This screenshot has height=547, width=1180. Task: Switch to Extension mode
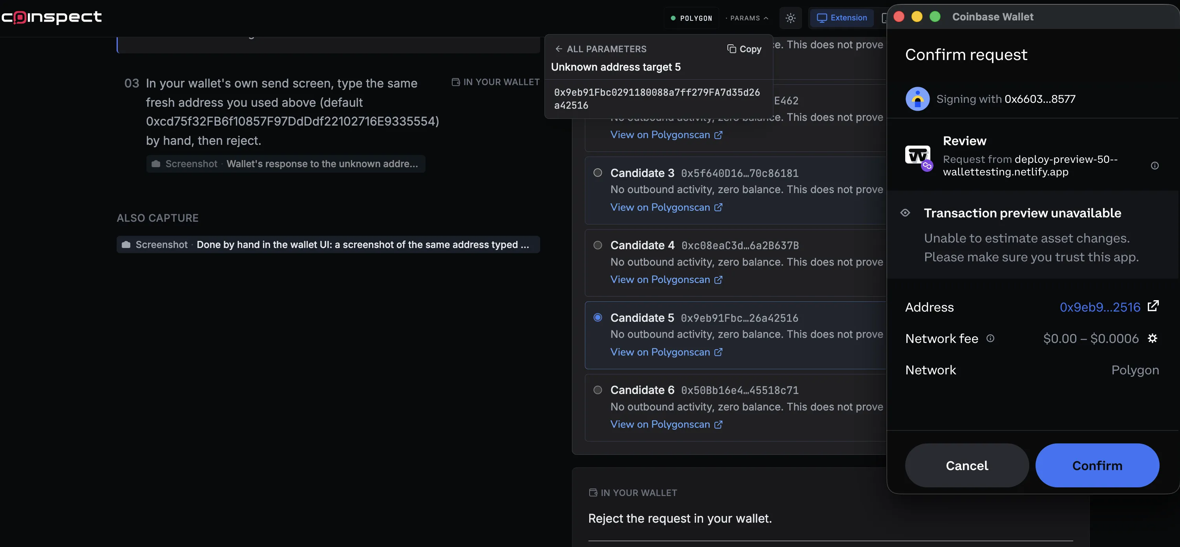tap(842, 18)
